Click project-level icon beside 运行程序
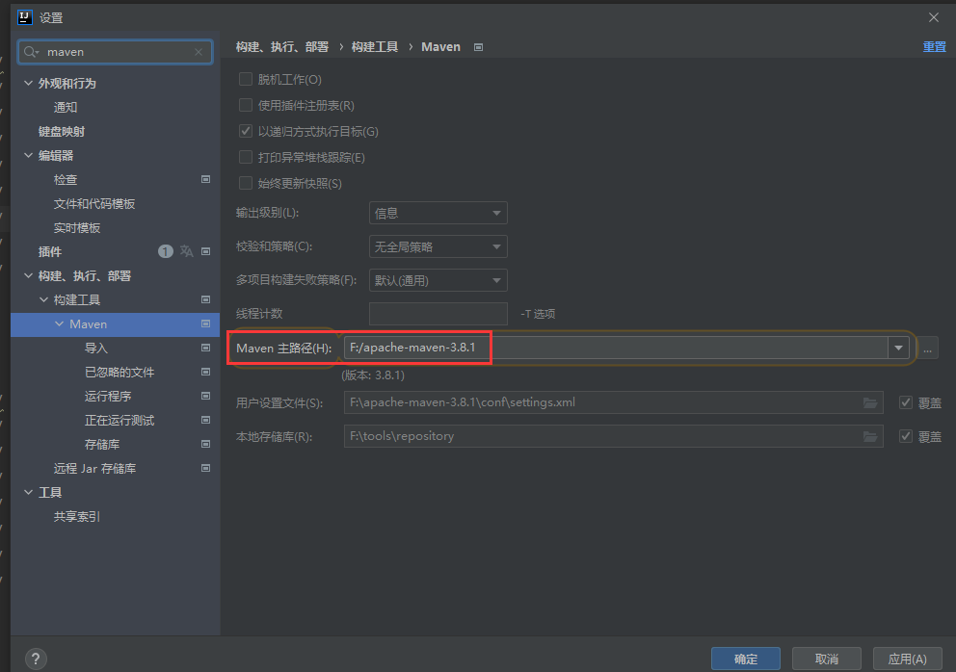This screenshot has width=956, height=672. tap(205, 396)
